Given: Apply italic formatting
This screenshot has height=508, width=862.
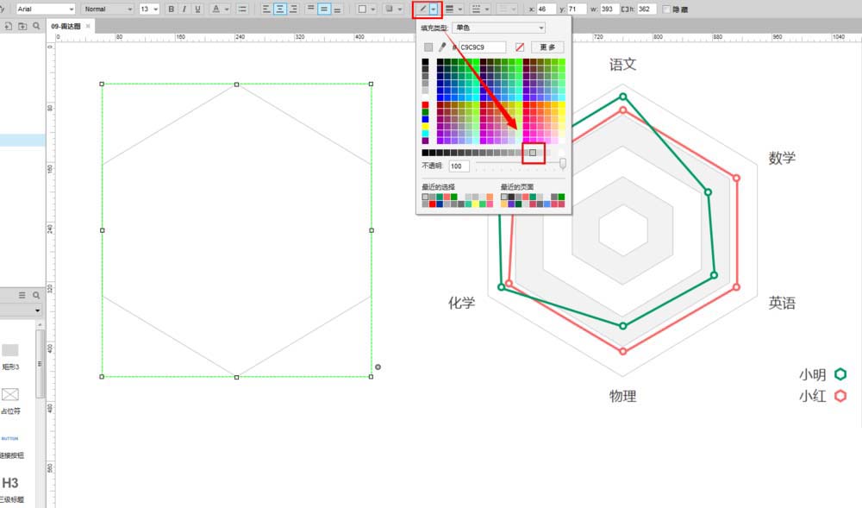Looking at the screenshot, I should click(185, 9).
